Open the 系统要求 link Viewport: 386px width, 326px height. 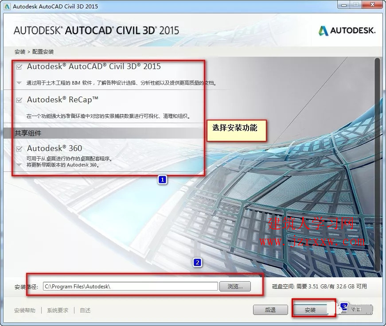[58, 310]
